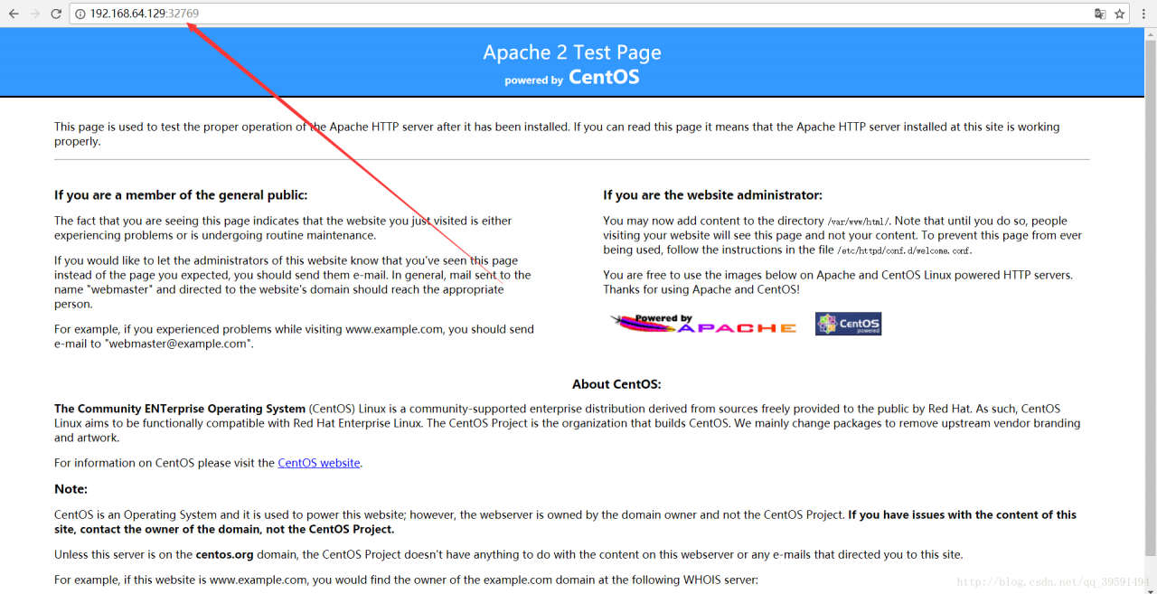1157x594 pixels.
Task: Click the About CentOS heading
Action: click(x=616, y=384)
